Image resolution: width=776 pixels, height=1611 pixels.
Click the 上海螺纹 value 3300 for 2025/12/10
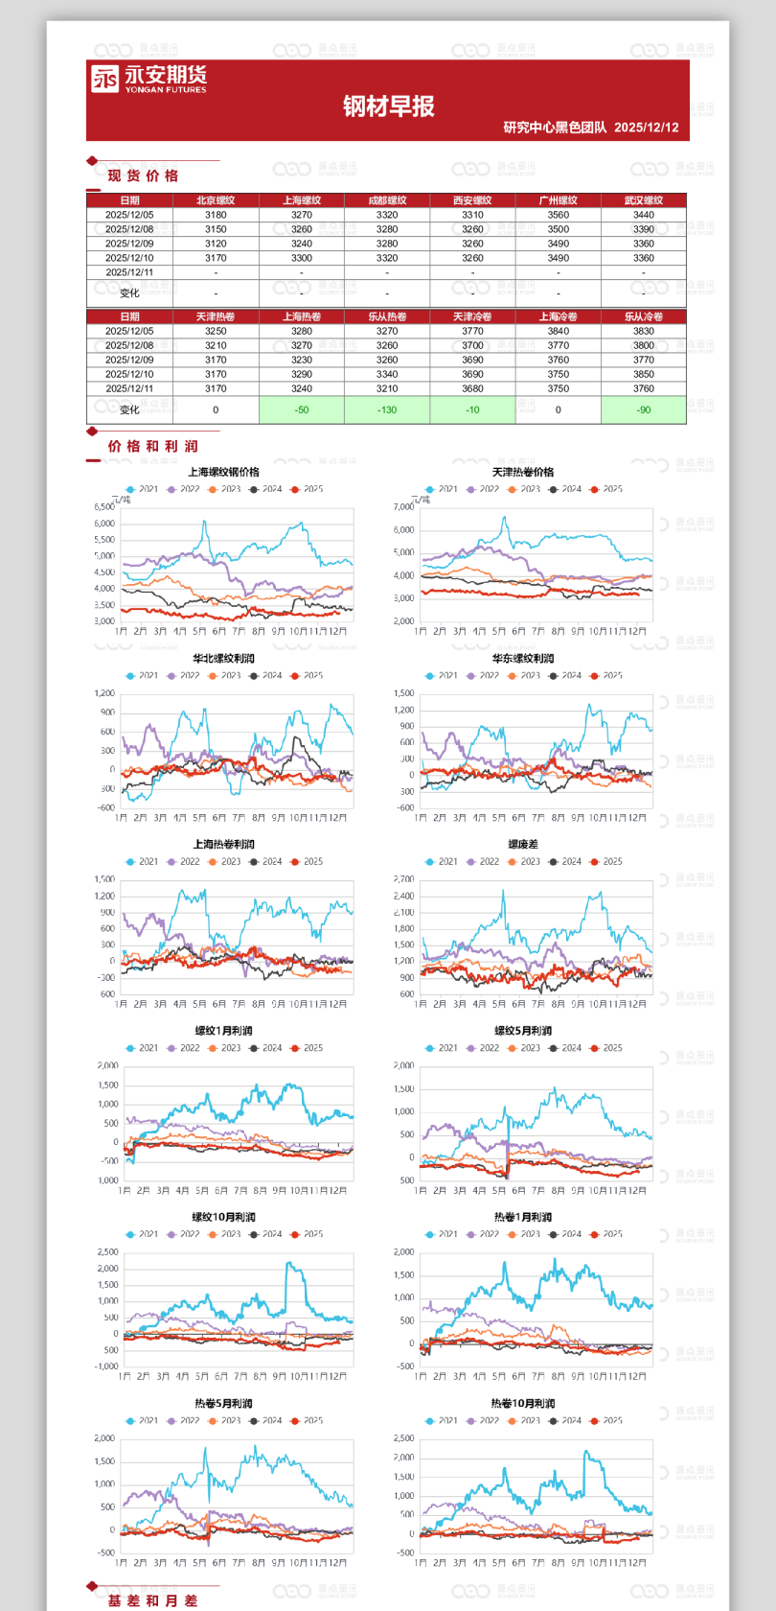pos(302,258)
